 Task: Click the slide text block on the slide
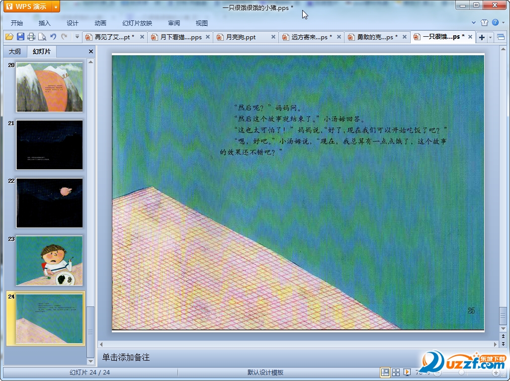coord(333,130)
